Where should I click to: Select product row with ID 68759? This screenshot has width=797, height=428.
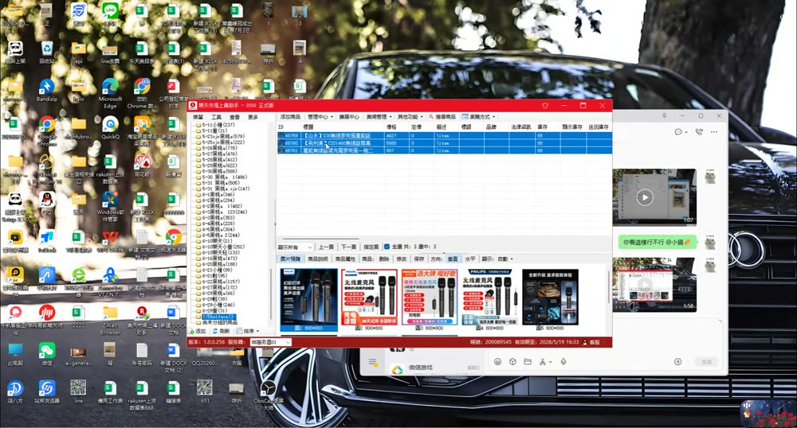pos(444,135)
